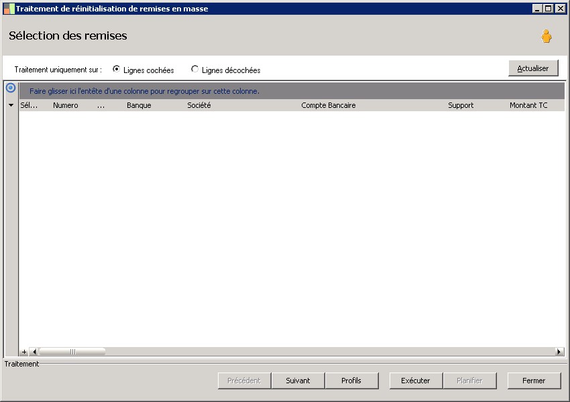Screen dimensions: 570x402
Task: Sort by the Numero column header
Action: point(66,105)
